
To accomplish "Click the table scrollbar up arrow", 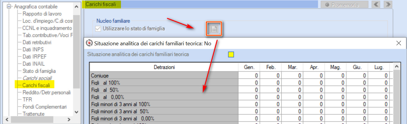I will click(396, 67).
